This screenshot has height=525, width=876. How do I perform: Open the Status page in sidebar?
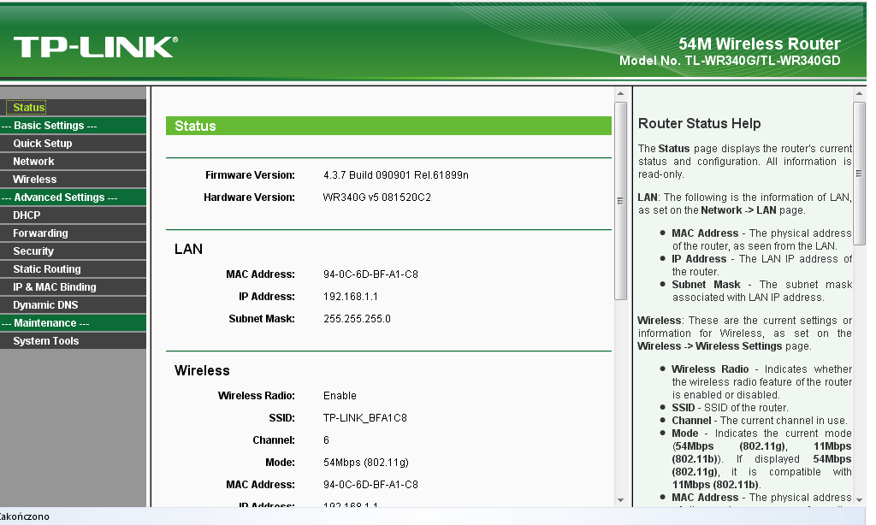click(29, 107)
